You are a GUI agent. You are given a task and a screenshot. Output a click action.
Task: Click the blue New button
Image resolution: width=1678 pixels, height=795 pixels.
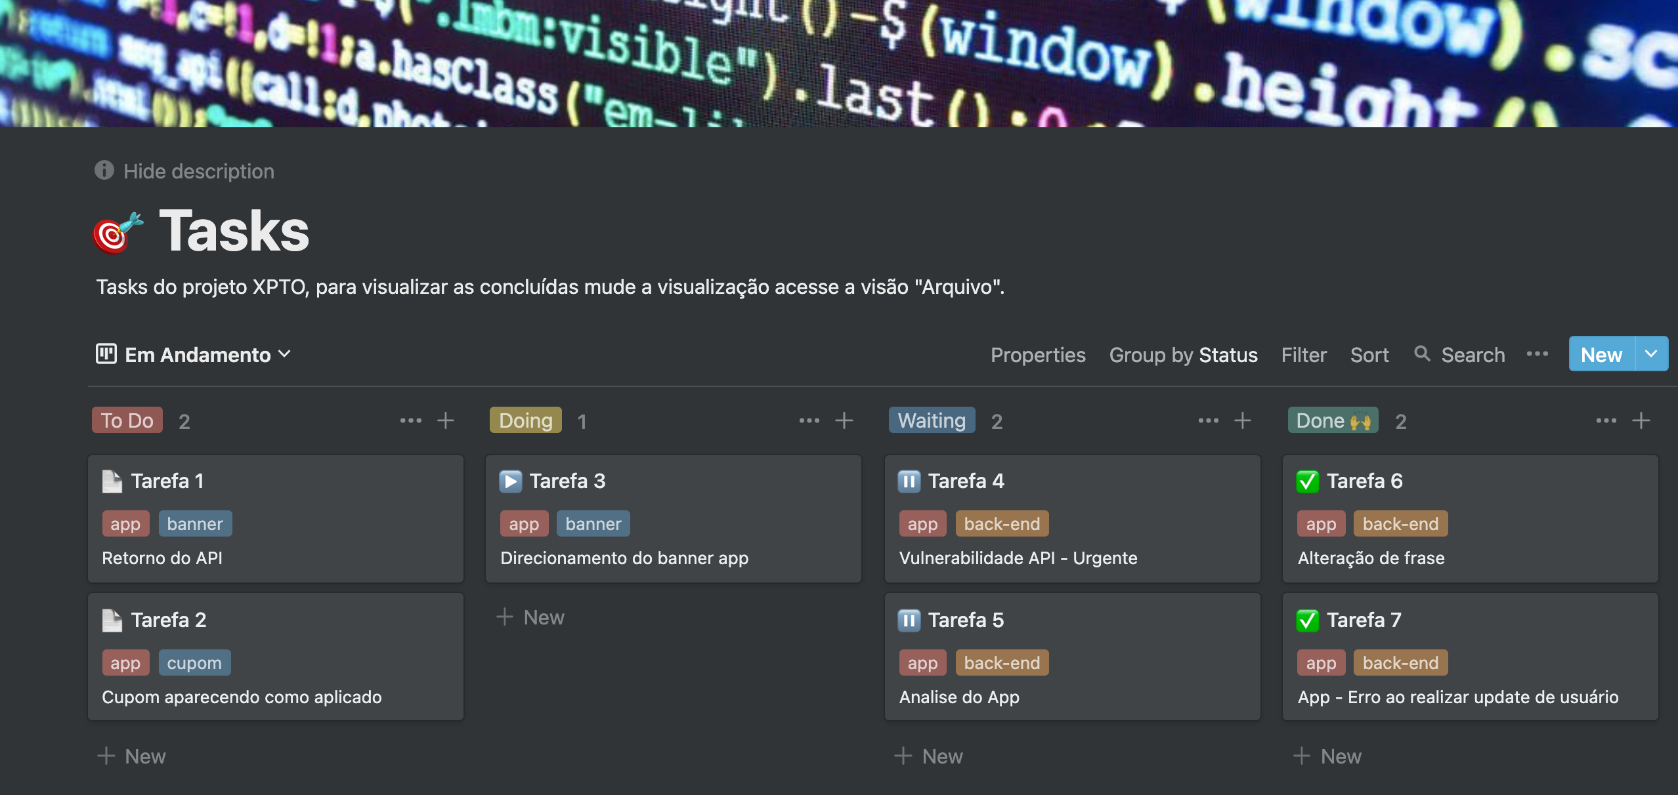pyautogui.click(x=1601, y=354)
